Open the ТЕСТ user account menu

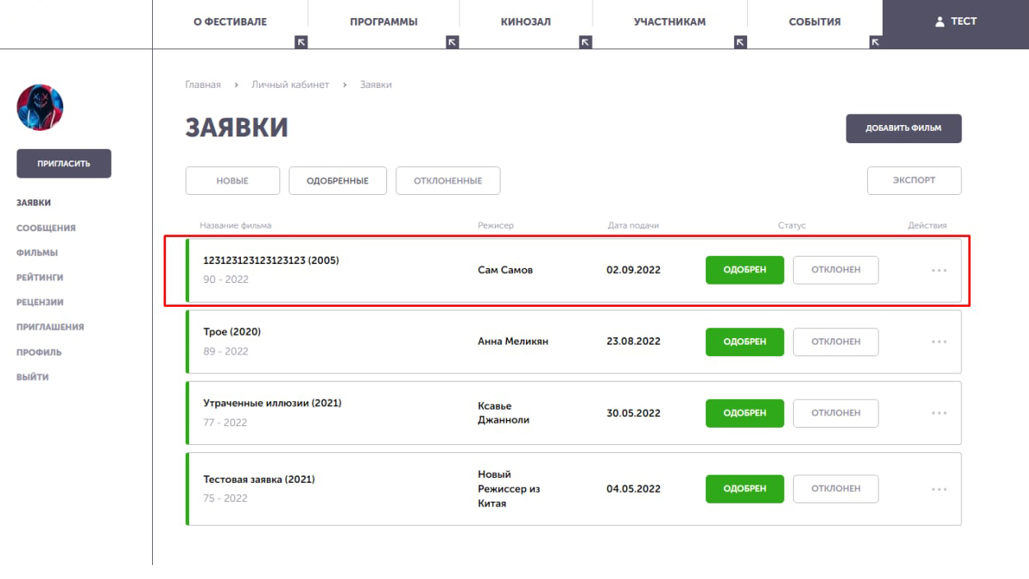point(956,22)
